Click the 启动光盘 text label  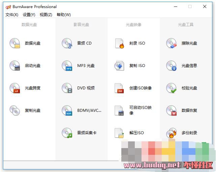pos(33,66)
